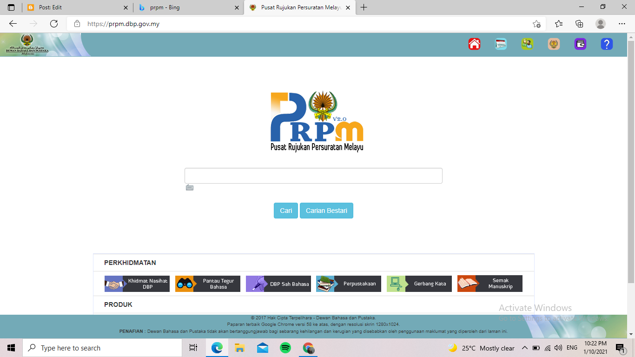The image size is (635, 357).
Task: Change ENG input language
Action: [x=572, y=348]
